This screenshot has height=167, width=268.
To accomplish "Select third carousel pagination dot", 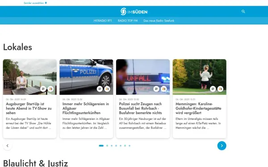I will 112,146.
